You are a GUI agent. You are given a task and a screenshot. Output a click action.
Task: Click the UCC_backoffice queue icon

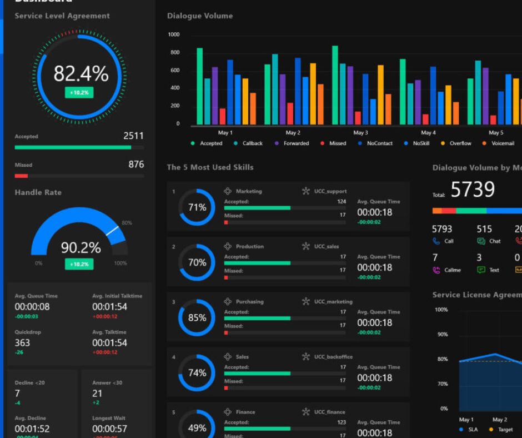306,357
